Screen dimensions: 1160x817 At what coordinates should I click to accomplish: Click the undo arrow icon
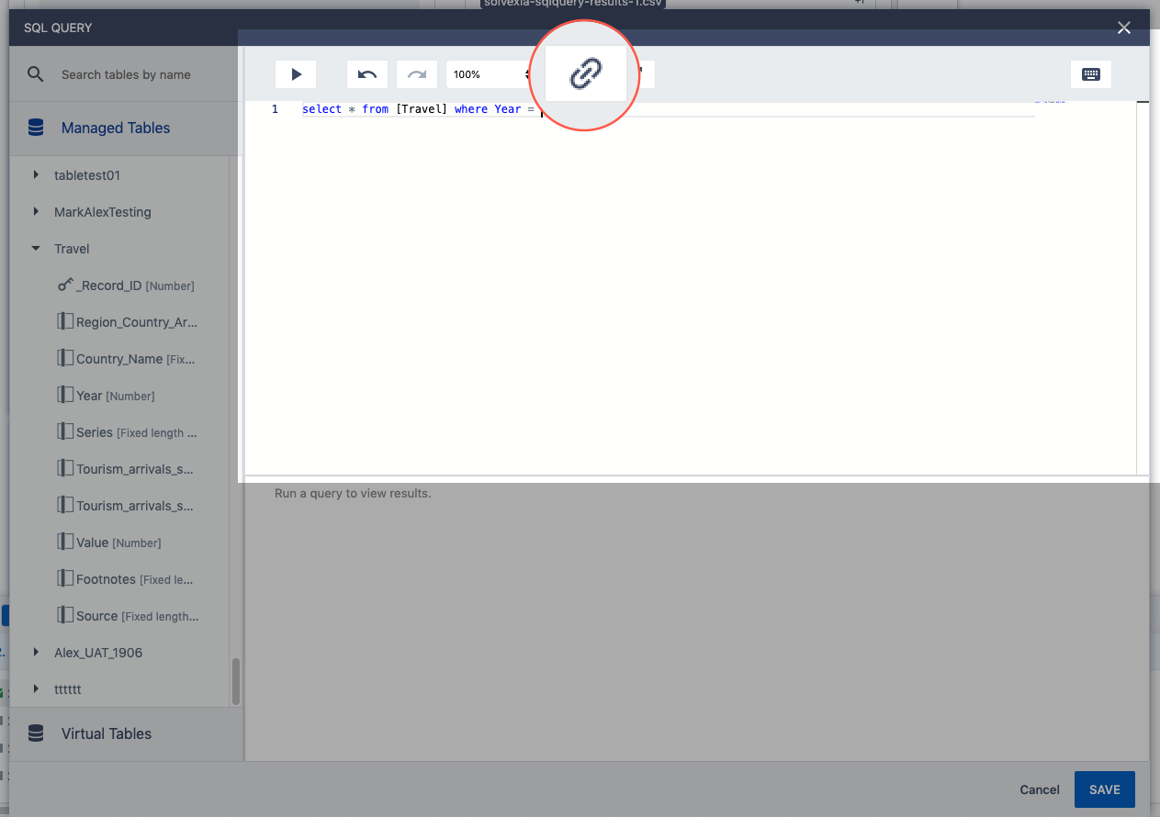[367, 74]
